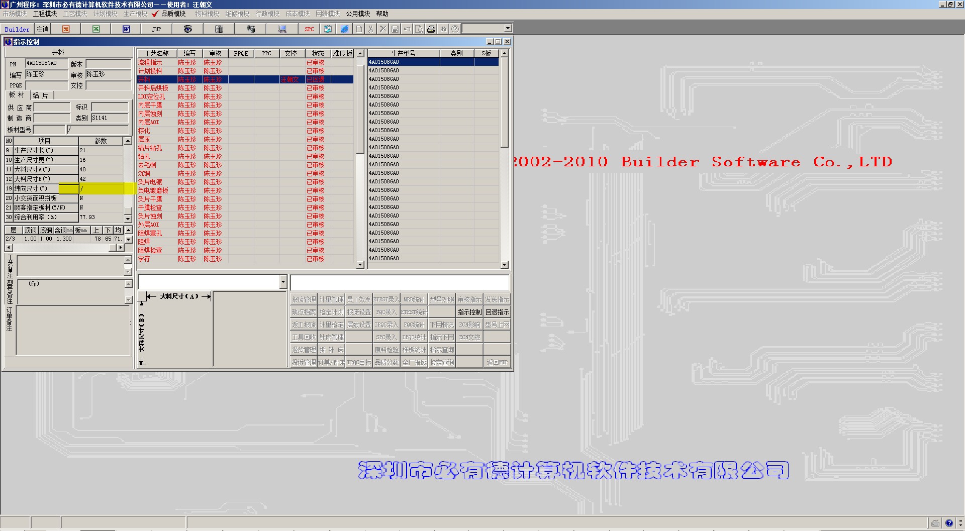Click the Internet Explorer toolbar icon
The image size is (965, 531).
coord(344,29)
